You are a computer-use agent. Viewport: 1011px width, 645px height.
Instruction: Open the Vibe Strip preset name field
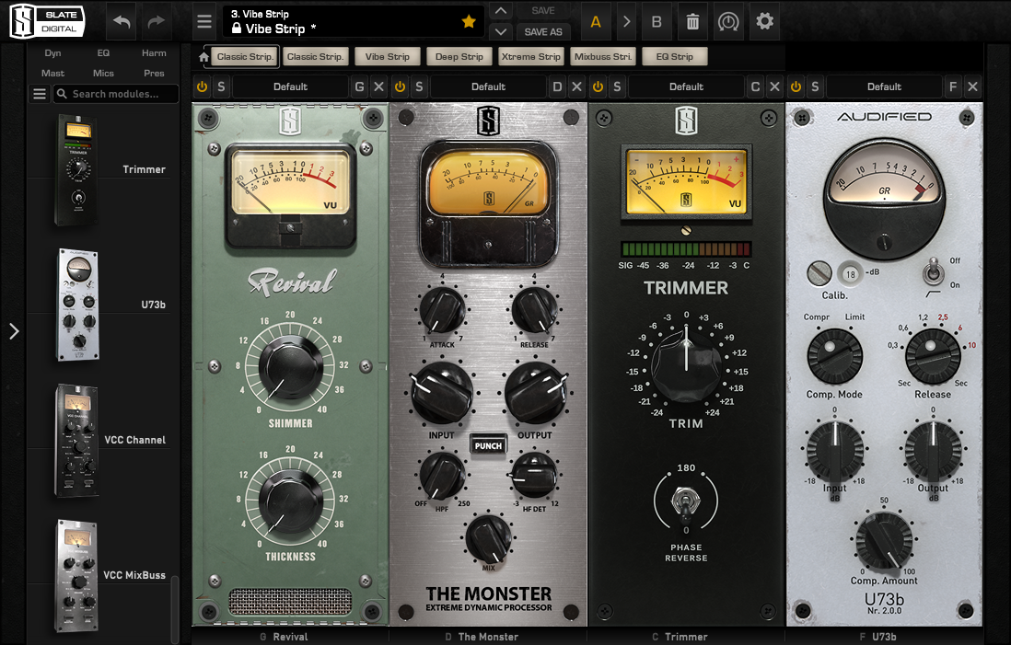pos(354,21)
